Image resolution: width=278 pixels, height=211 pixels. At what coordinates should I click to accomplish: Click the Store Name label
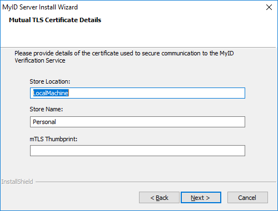(x=46, y=109)
